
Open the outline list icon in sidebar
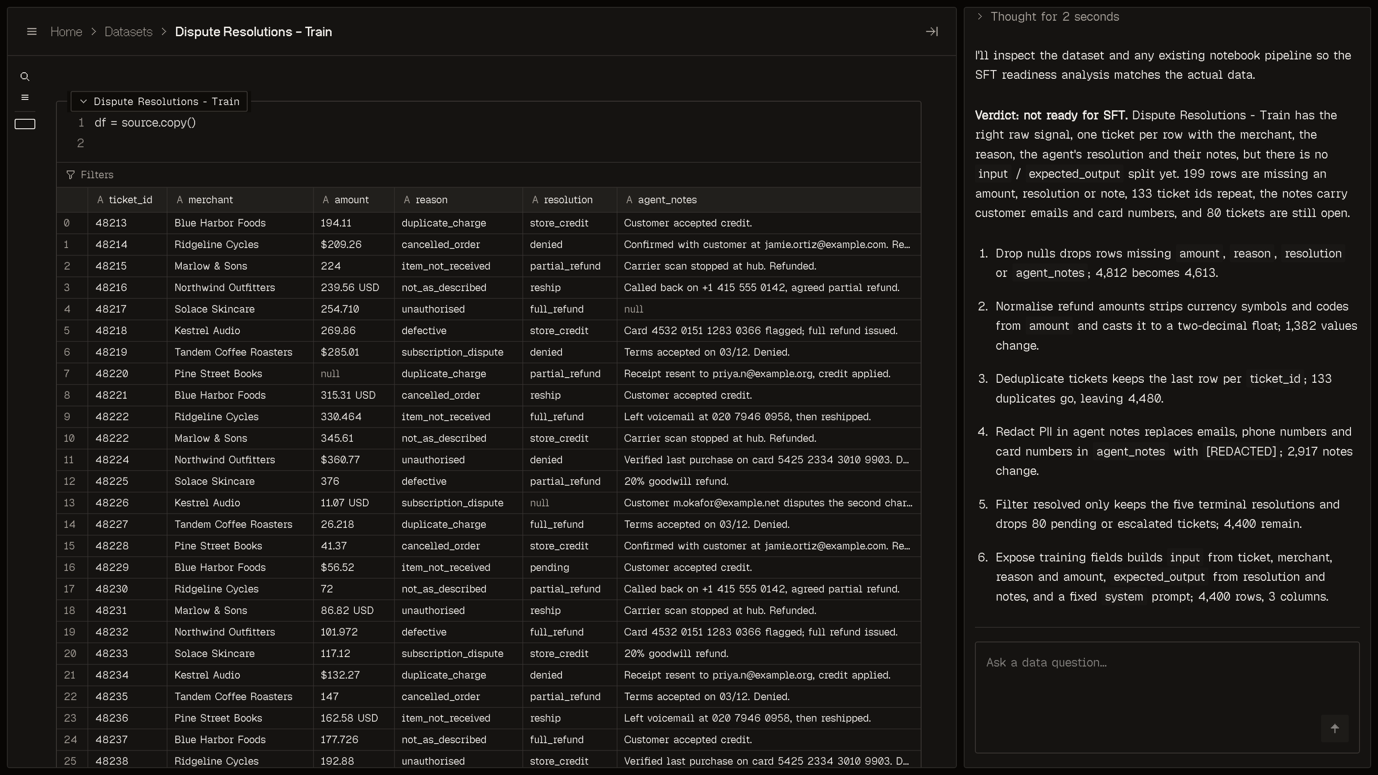point(25,97)
